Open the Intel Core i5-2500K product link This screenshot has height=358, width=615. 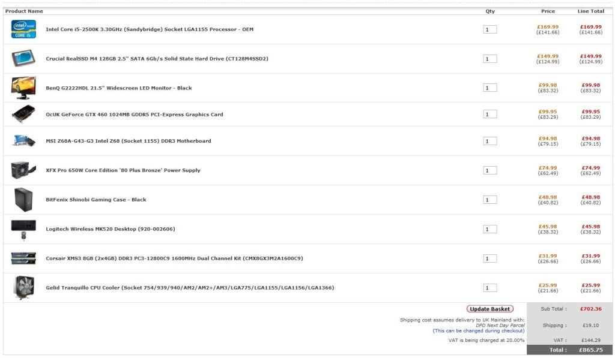[150, 29]
